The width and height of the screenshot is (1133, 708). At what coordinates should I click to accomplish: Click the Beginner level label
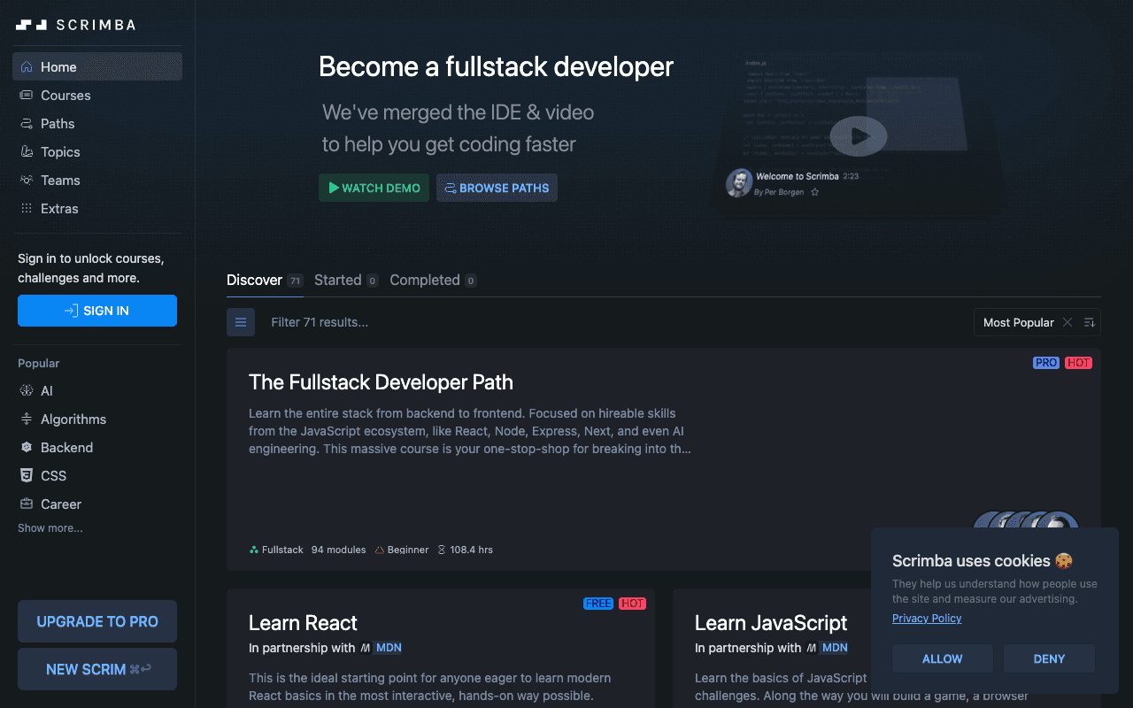coord(402,550)
